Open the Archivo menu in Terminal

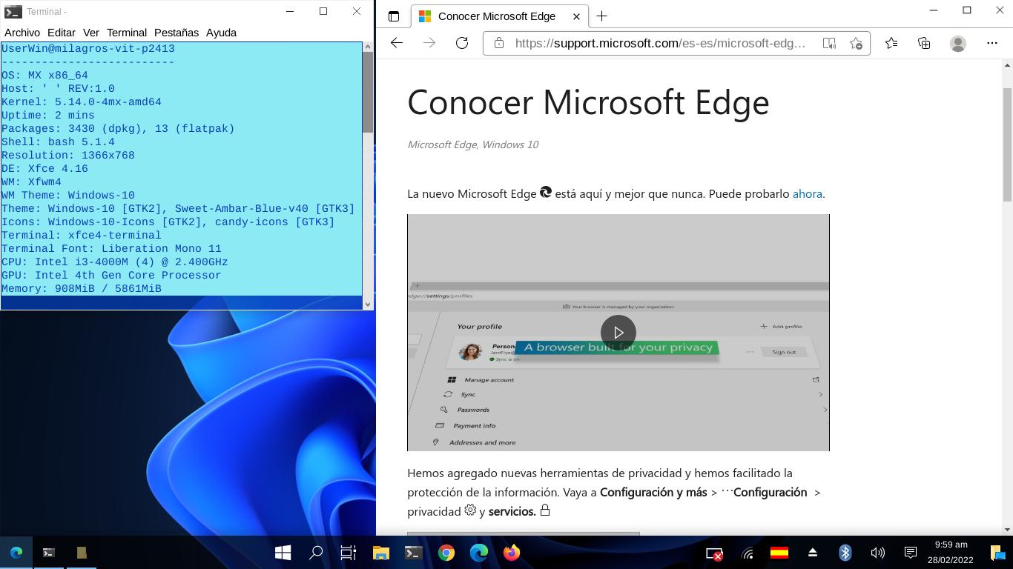[x=22, y=33]
